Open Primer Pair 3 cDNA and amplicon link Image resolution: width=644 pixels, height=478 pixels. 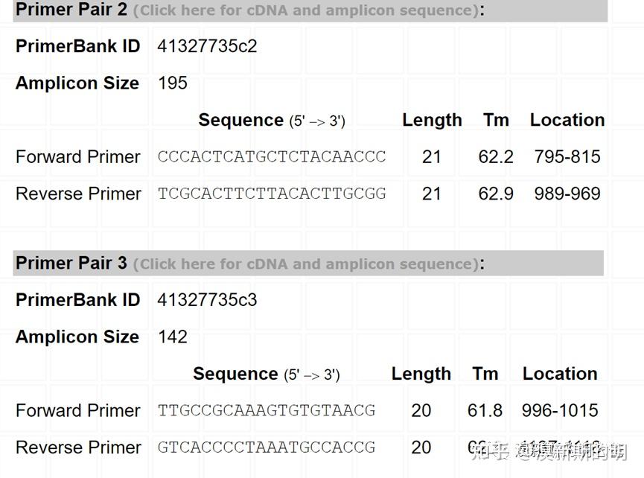(x=305, y=264)
